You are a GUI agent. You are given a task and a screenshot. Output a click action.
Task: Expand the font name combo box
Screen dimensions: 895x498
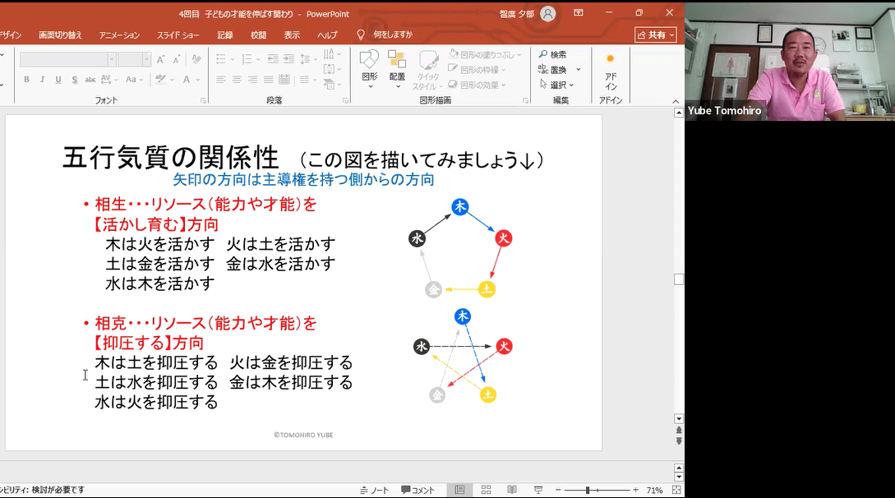tap(112, 60)
